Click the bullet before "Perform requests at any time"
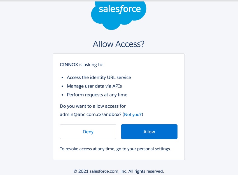The height and width of the screenshot is (175, 238). pyautogui.click(x=62, y=95)
